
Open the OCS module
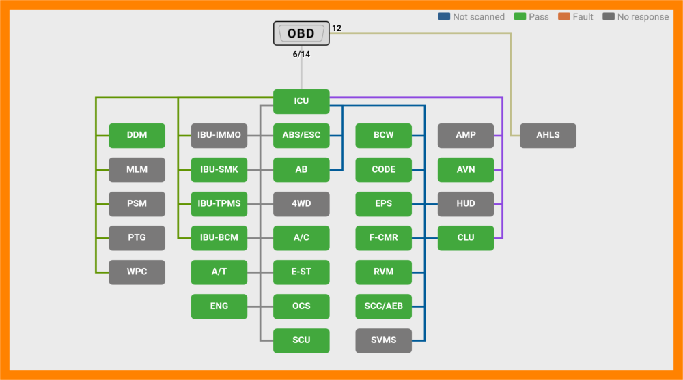(x=301, y=306)
